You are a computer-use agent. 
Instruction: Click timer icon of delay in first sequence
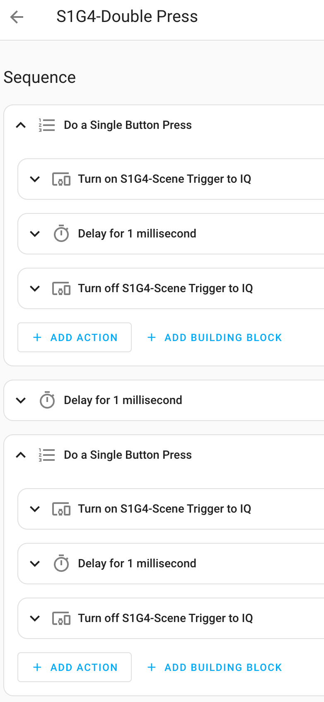(61, 233)
